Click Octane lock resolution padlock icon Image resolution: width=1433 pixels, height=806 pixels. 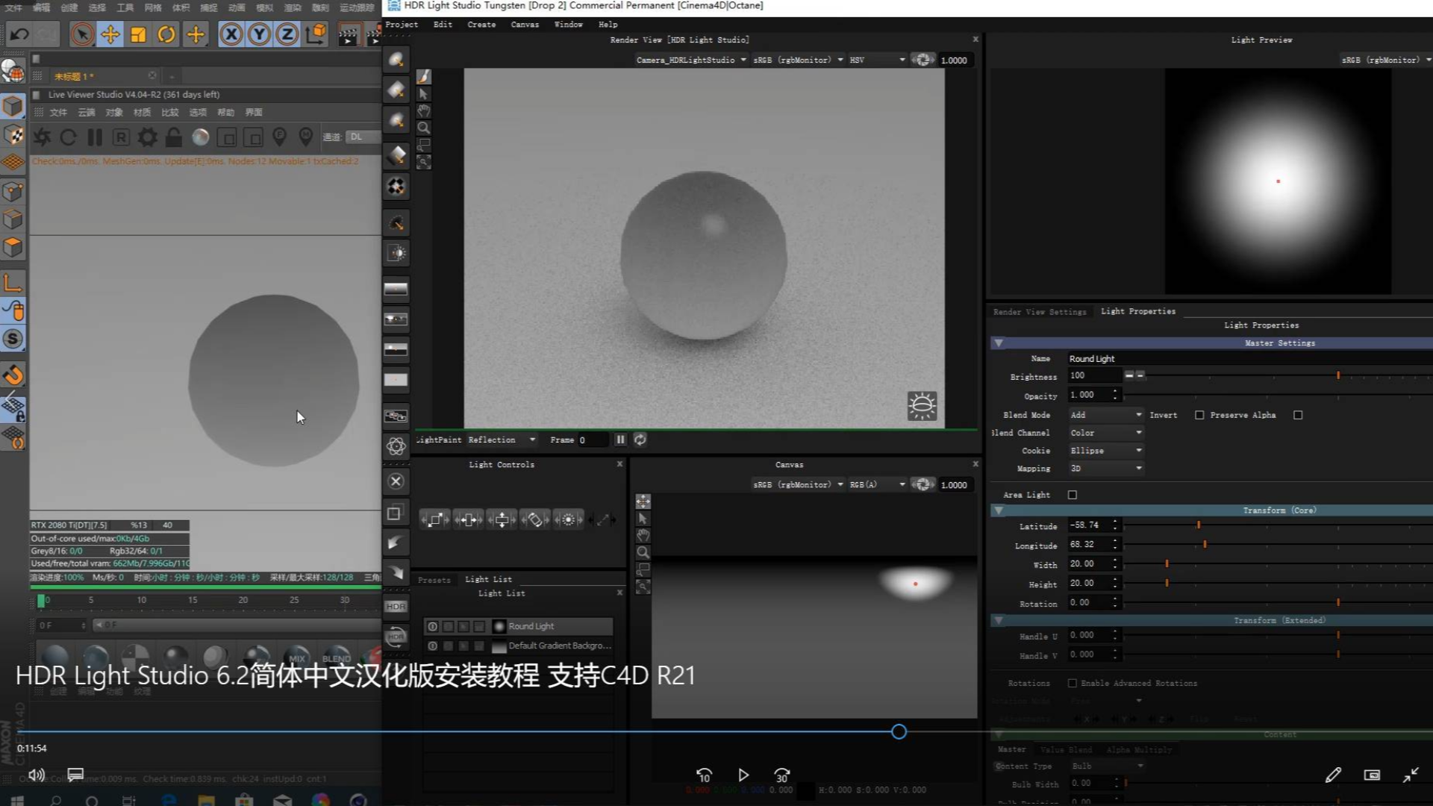[174, 137]
